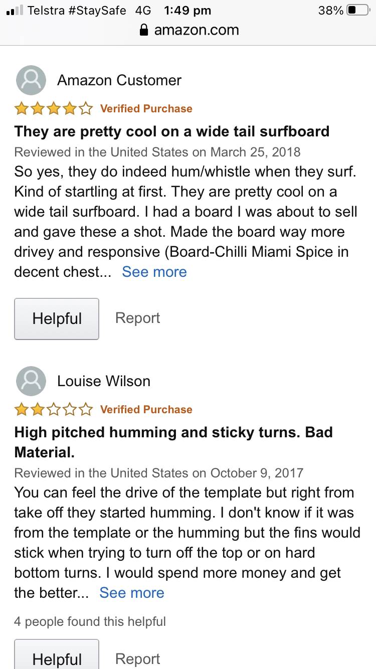The height and width of the screenshot is (669, 376).
Task: Open the 'They are pretty cool' review title
Action: coord(172,131)
